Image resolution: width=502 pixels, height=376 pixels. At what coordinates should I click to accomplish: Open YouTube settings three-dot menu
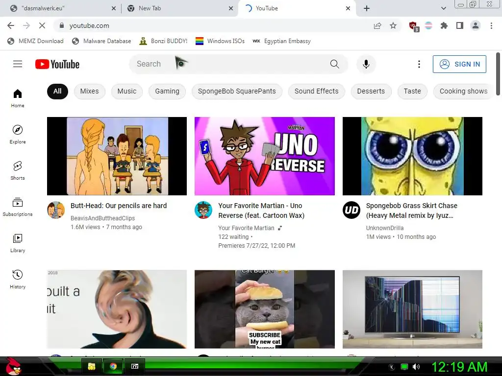pos(419,64)
